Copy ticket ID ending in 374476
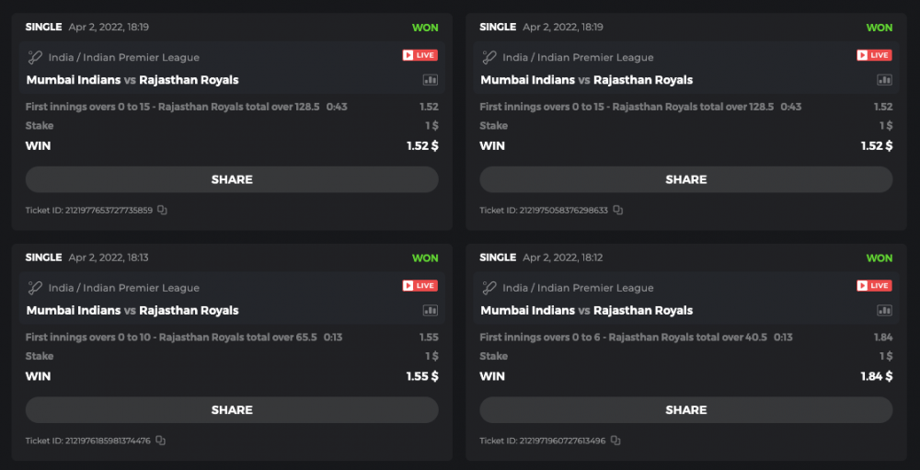The height and width of the screenshot is (470, 920). tap(160, 441)
